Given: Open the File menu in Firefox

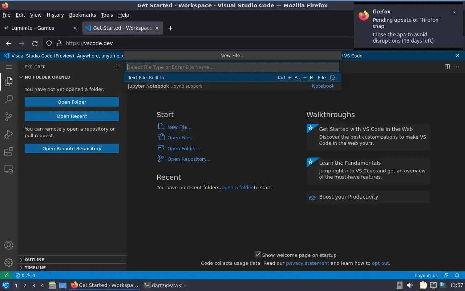Looking at the screenshot, I should 7,15.
